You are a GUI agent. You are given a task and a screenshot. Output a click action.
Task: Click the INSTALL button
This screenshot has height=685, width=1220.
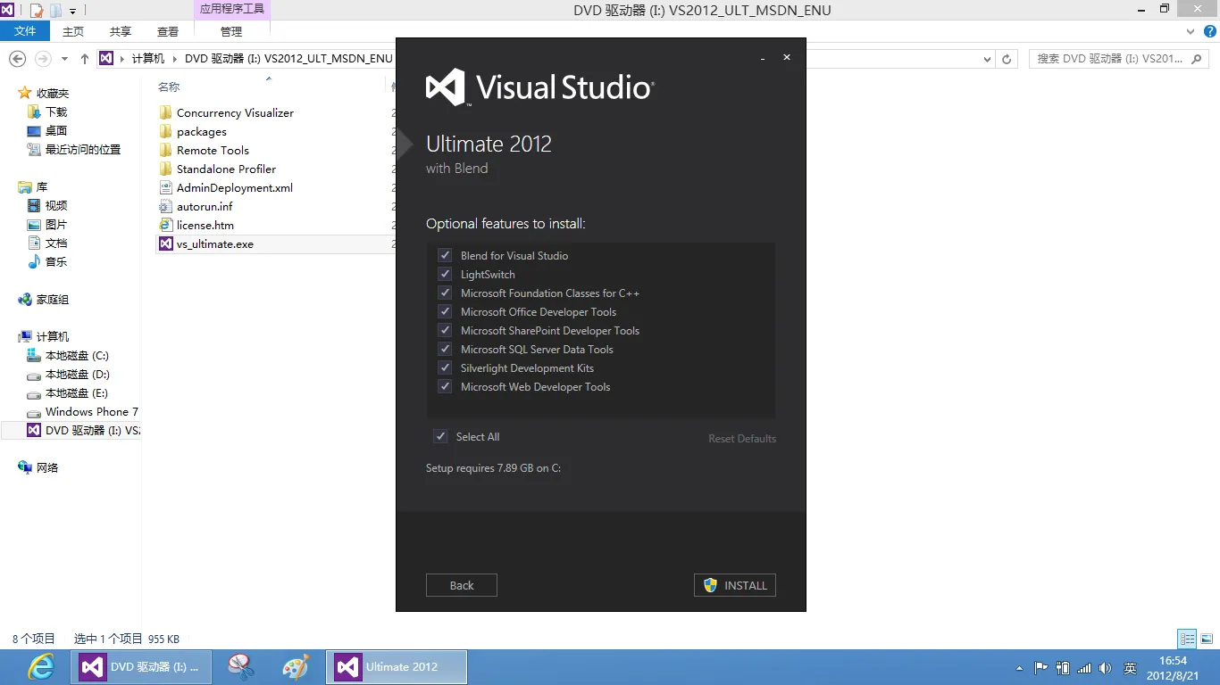coord(734,586)
